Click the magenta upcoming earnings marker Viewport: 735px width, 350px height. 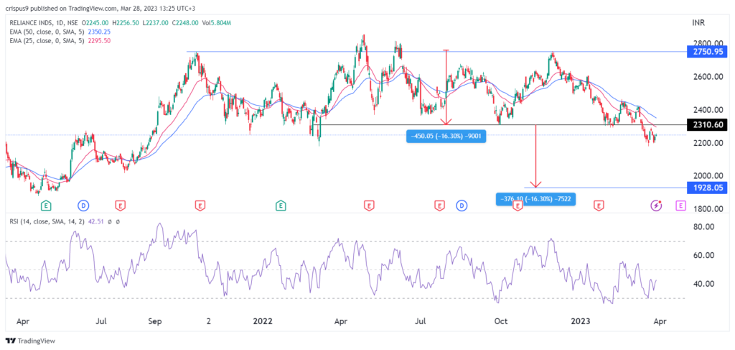680,205
